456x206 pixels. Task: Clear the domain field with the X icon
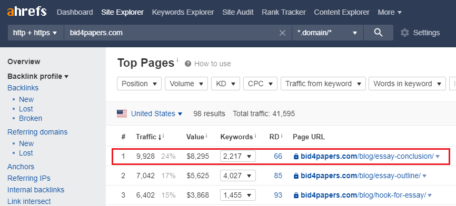coord(282,33)
